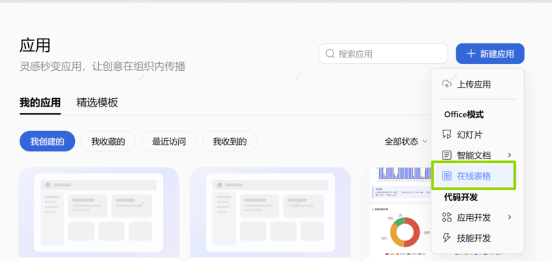Click the plus icon in 新建应用

(471, 54)
